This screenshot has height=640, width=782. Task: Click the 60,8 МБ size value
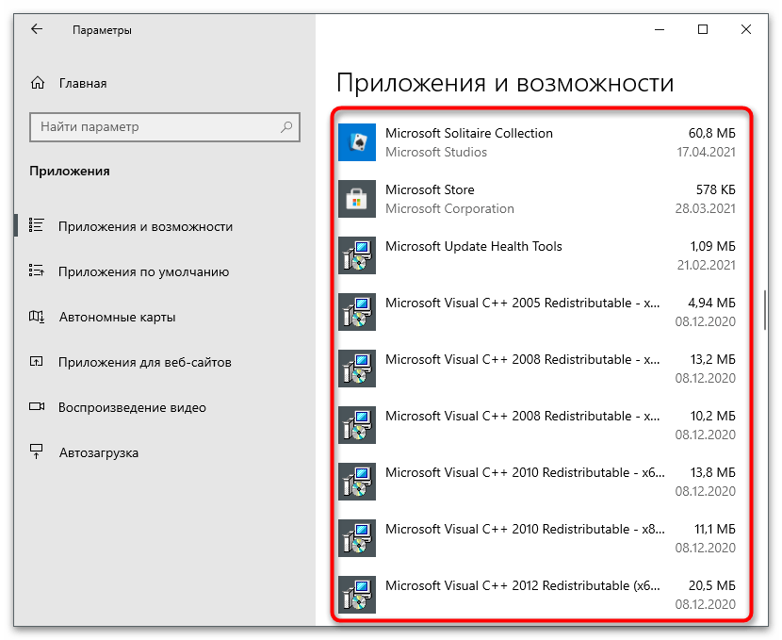tap(711, 133)
